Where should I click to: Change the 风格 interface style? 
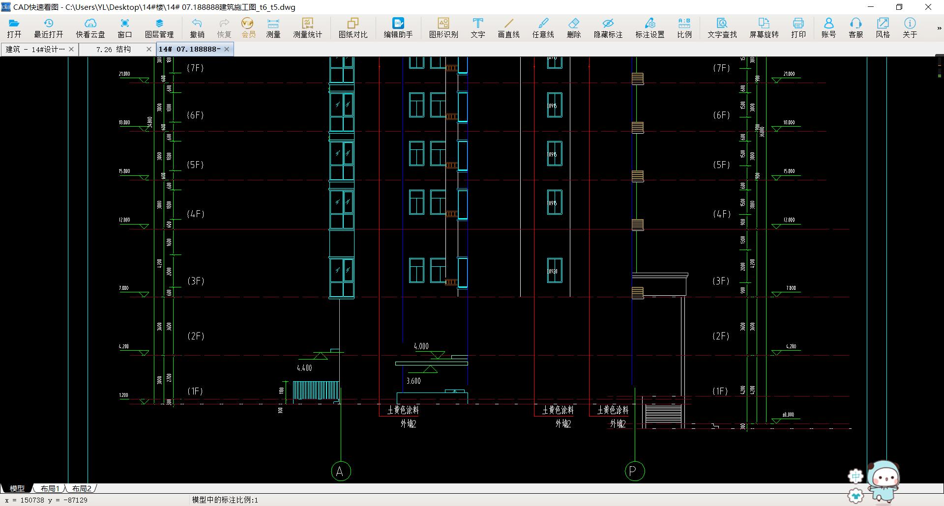883,28
